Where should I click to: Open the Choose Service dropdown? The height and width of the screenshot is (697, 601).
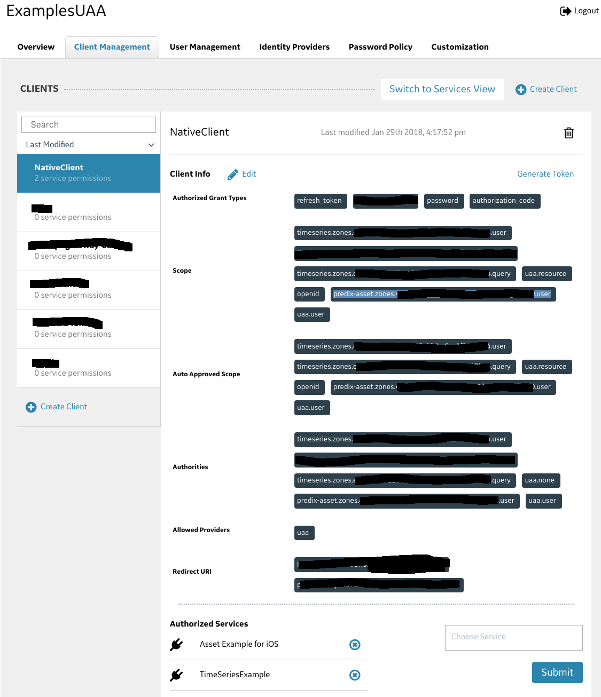513,637
